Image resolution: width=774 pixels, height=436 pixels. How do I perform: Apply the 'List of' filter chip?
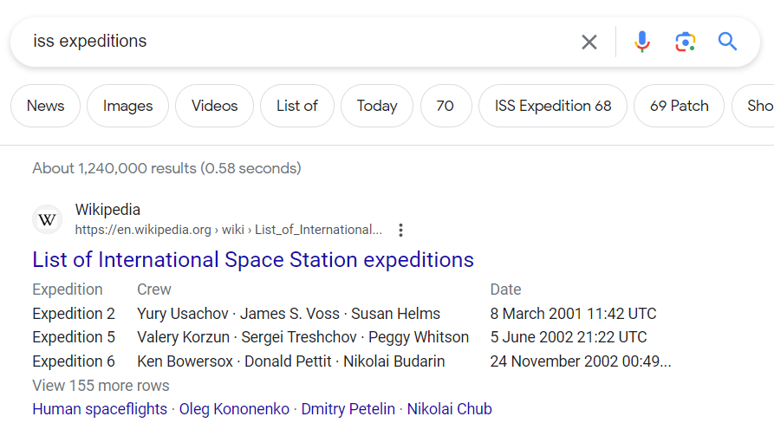(x=297, y=106)
